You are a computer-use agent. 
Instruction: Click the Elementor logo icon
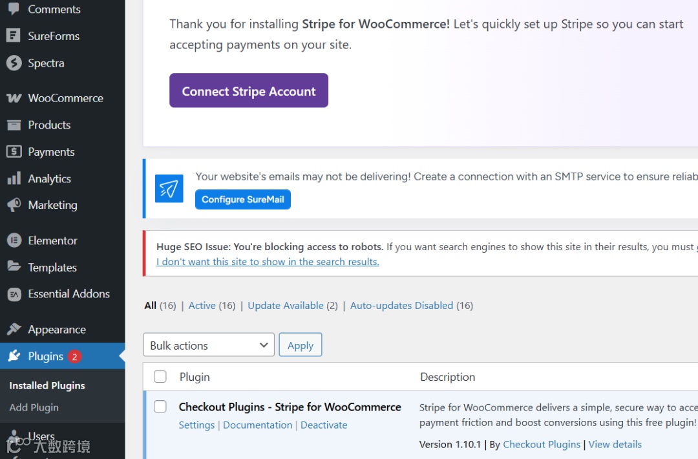click(14, 240)
